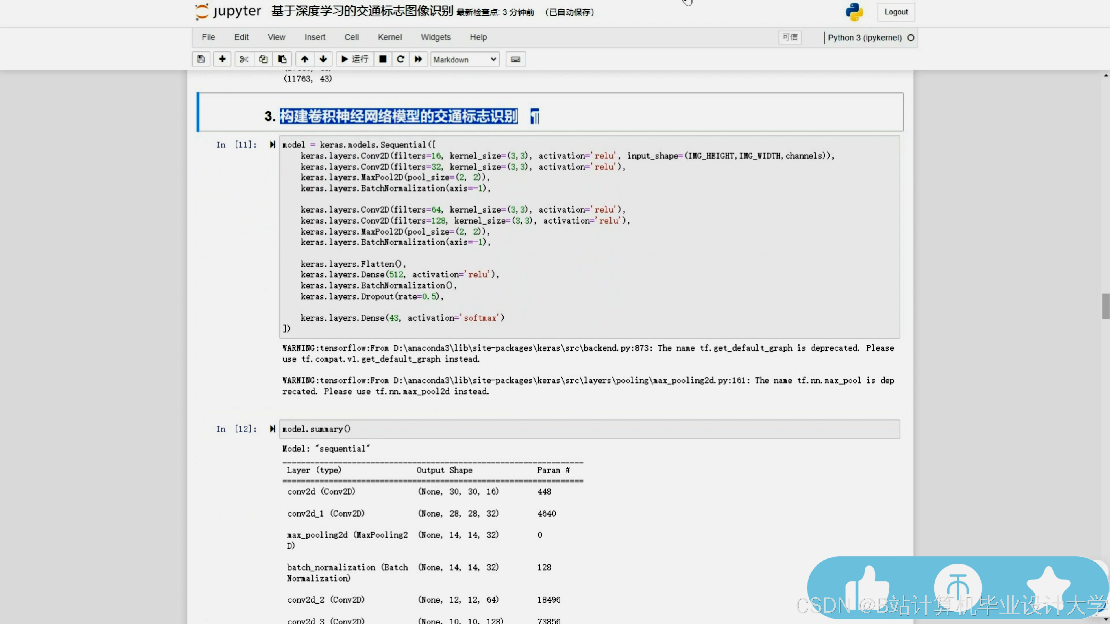Restart and run all cells fast-forward icon
This screenshot has width=1110, height=624.
pyautogui.click(x=418, y=60)
